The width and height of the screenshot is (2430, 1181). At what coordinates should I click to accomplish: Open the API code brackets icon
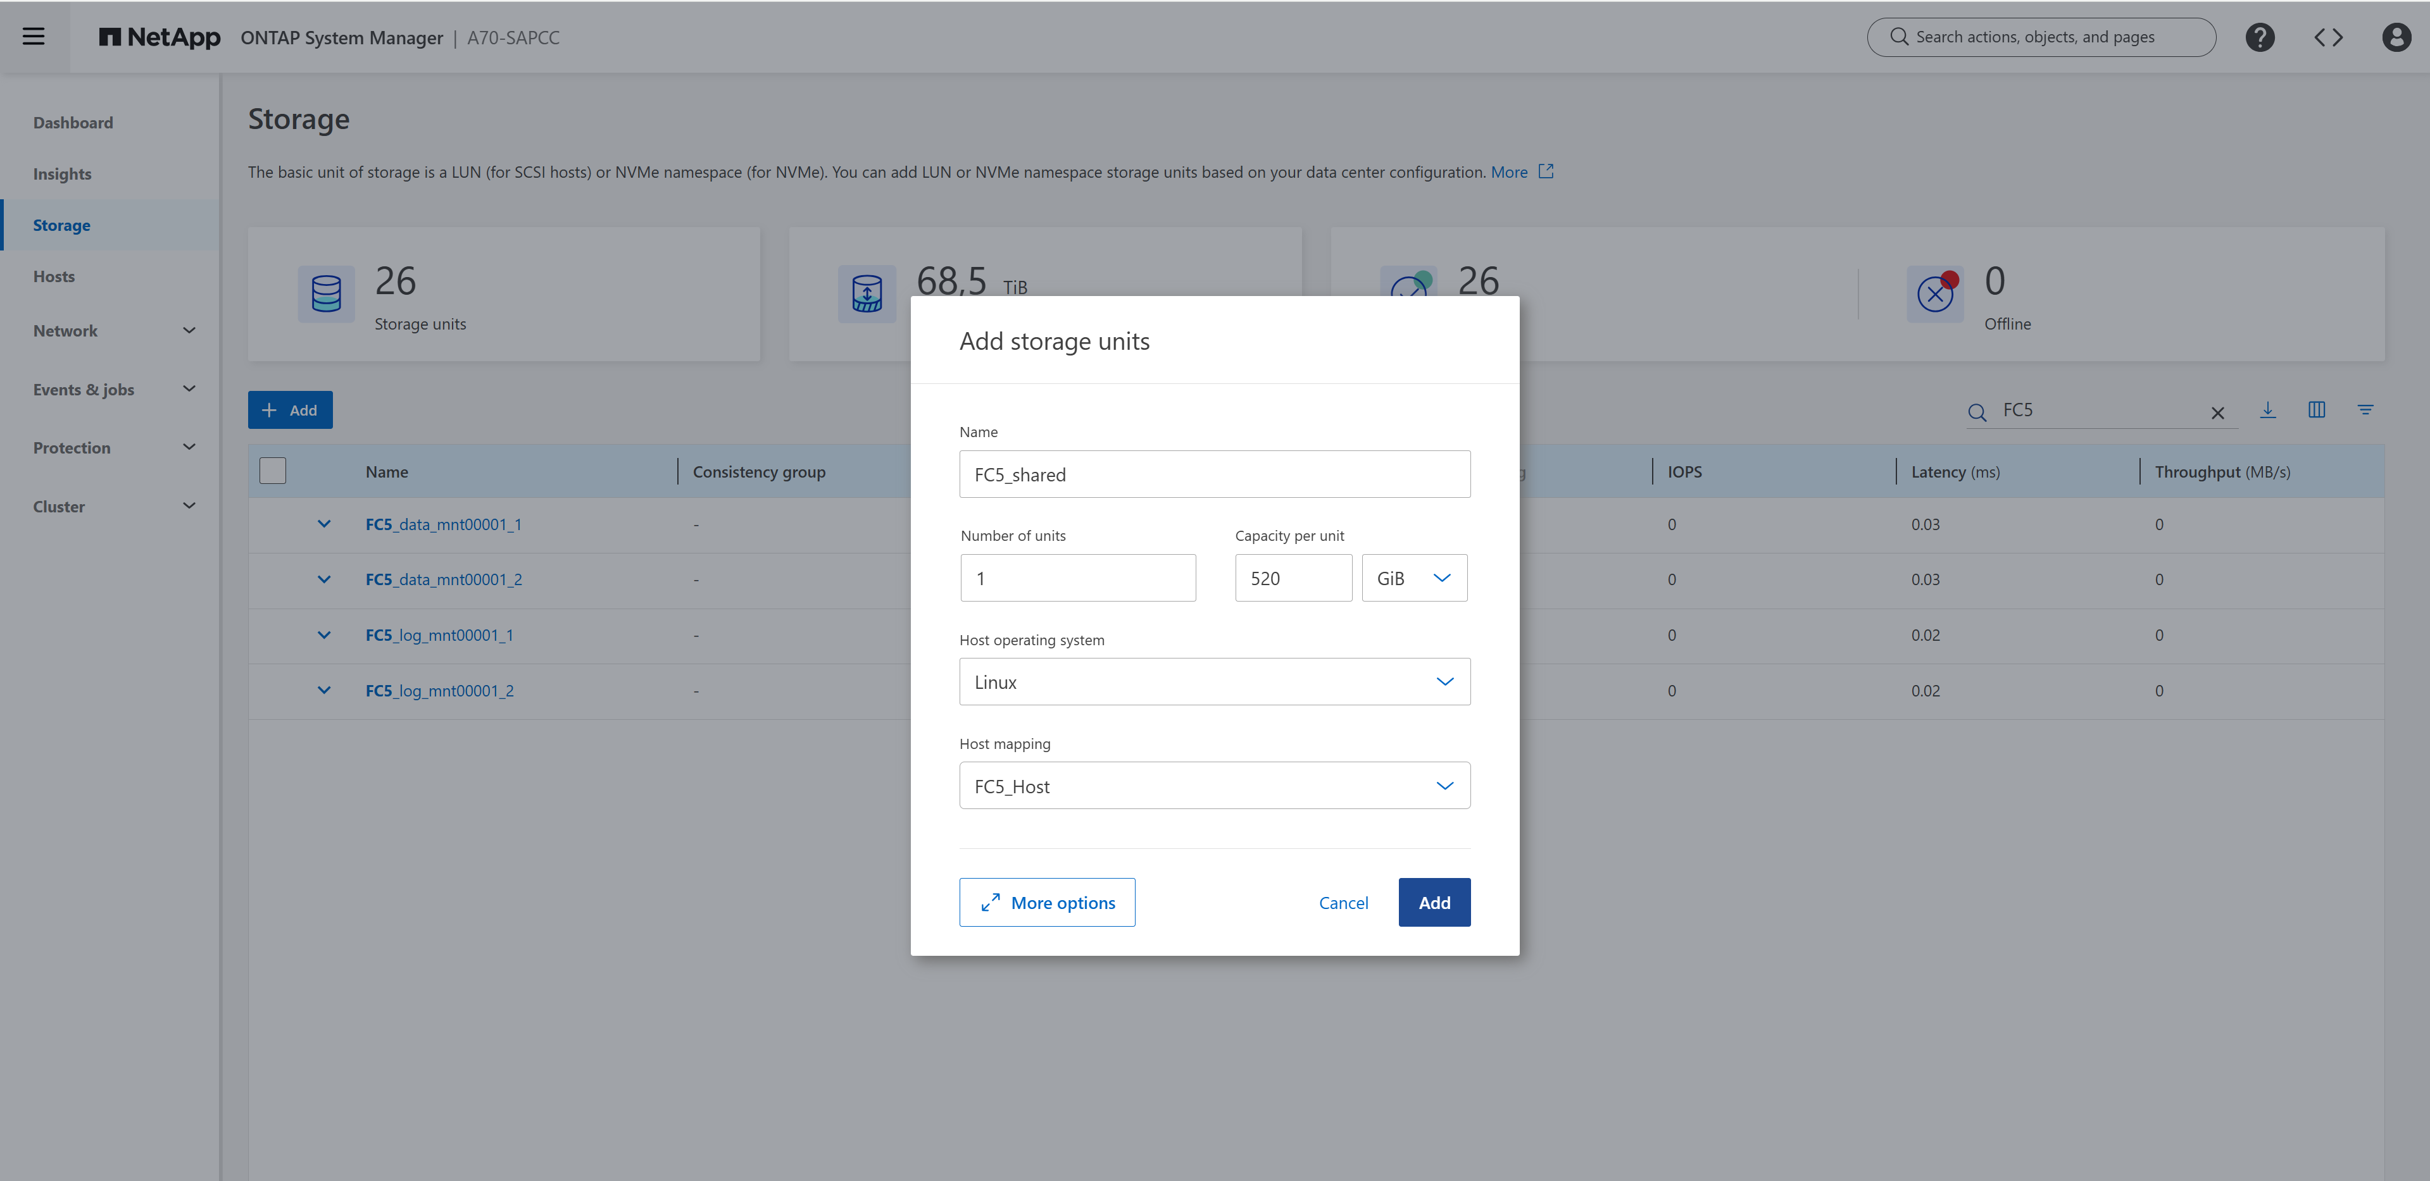pyautogui.click(x=2328, y=38)
